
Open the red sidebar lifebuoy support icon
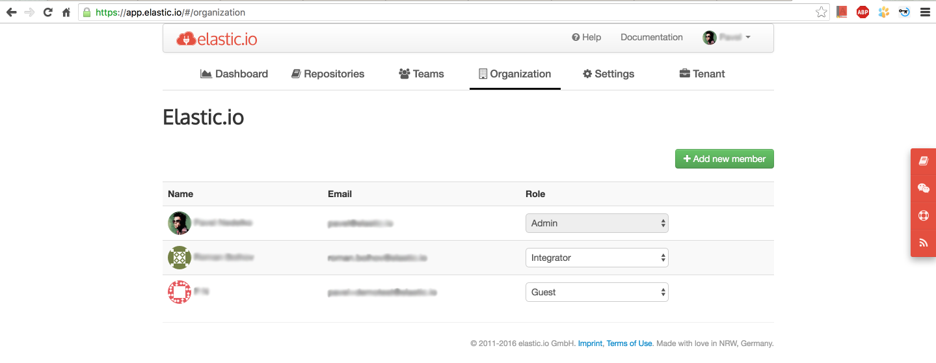(x=924, y=215)
